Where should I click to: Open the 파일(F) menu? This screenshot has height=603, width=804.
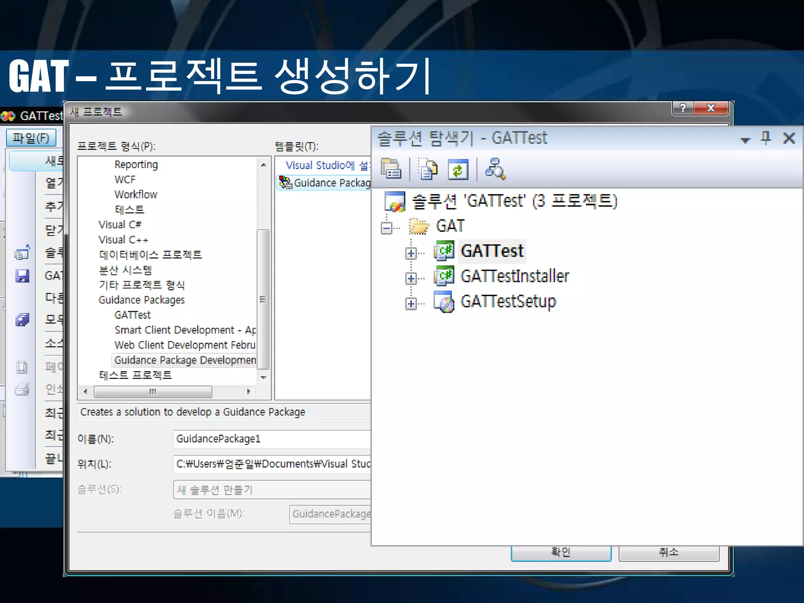31,138
